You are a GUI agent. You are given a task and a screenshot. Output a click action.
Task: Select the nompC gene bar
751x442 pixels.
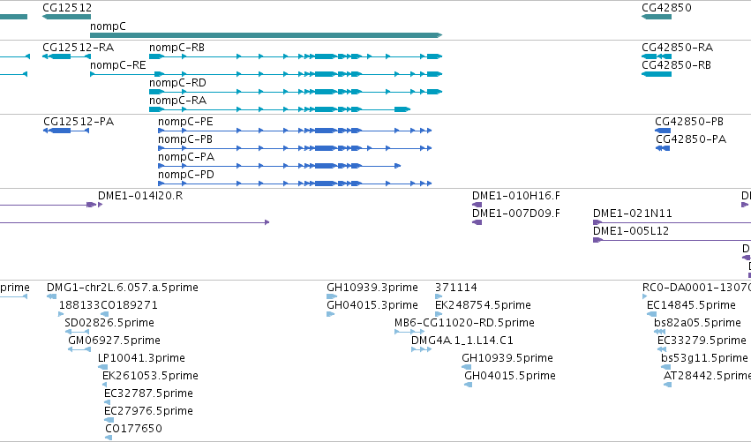266,35
